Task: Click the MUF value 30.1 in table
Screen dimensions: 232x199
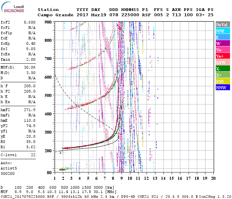Action: [x=98, y=192]
